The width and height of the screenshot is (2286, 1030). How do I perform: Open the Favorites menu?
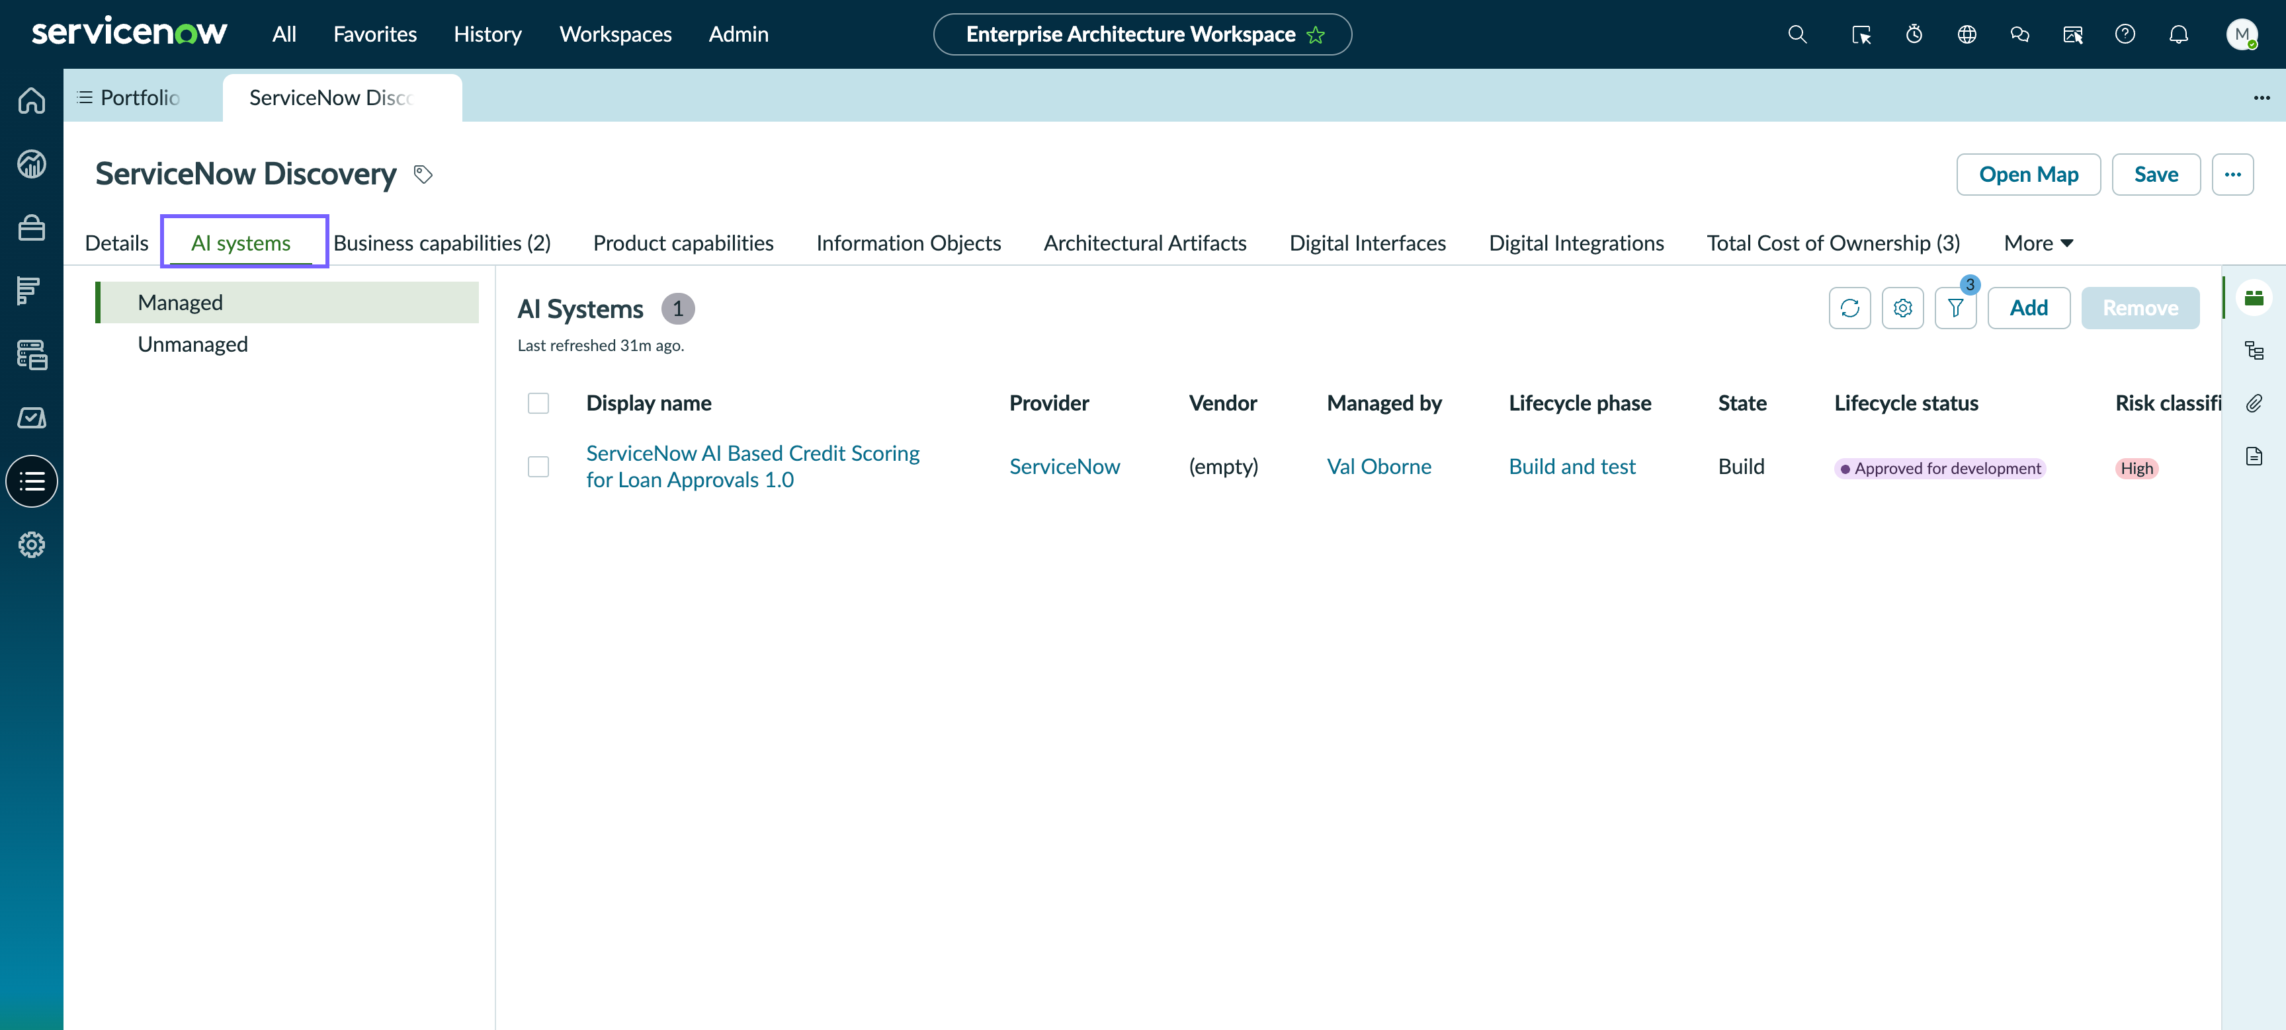374,34
